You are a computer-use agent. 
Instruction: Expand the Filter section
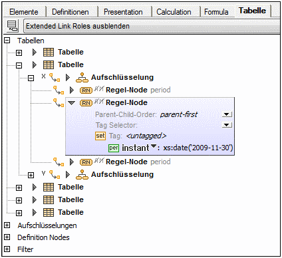point(7,249)
